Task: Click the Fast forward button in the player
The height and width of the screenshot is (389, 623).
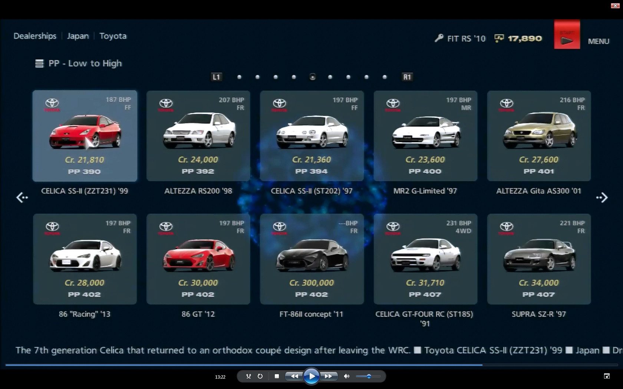Action: point(329,376)
